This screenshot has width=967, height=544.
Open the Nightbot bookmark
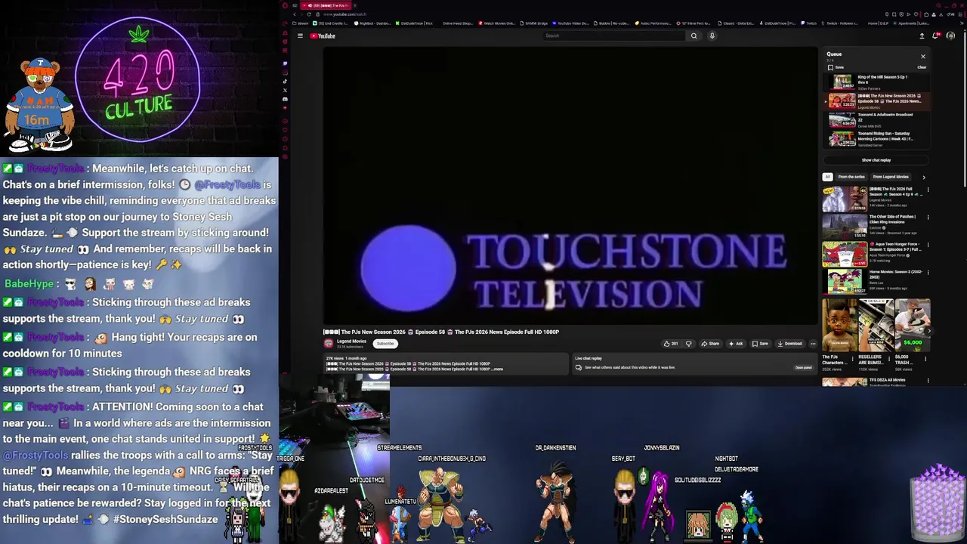pyautogui.click(x=374, y=23)
